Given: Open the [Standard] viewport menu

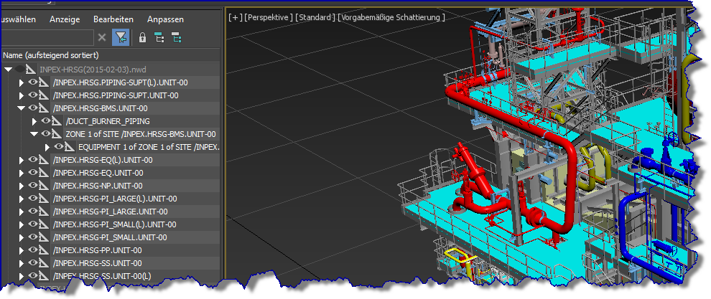Looking at the screenshot, I should point(315,17).
